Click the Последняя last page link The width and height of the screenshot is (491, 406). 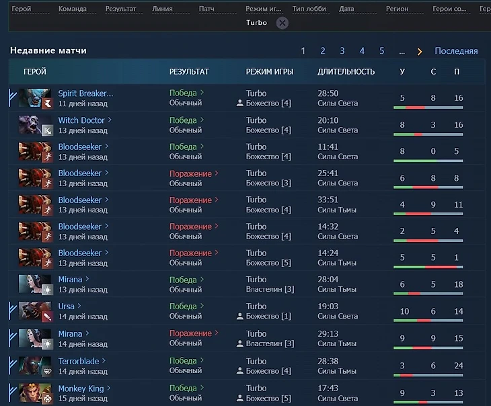tap(456, 51)
